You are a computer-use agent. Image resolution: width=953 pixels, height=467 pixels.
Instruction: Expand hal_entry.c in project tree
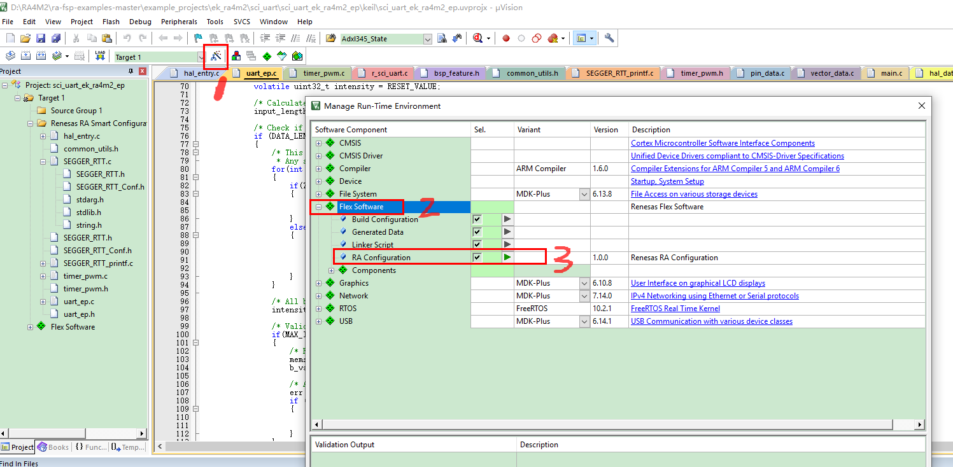[43, 136]
